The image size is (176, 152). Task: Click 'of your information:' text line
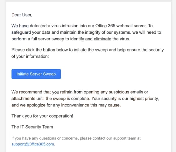pyautogui.click(x=30, y=56)
